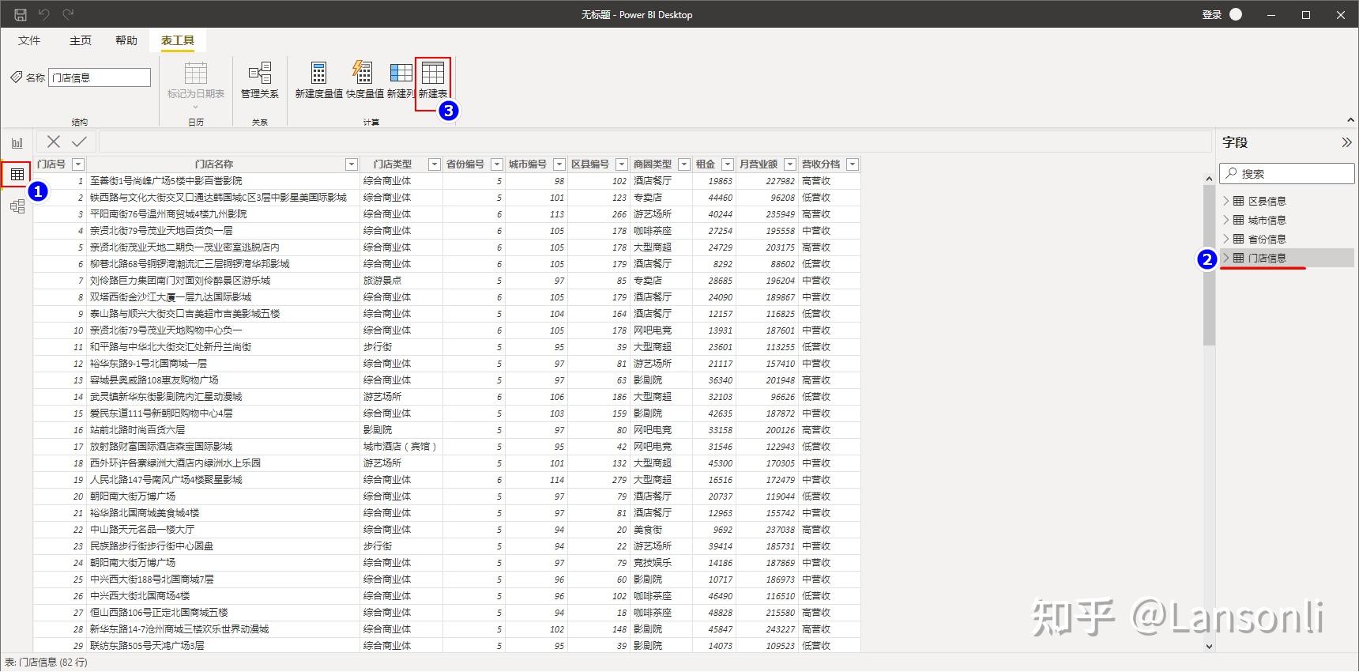Select the 表工具 ribbon tab
The height and width of the screenshot is (672, 1359).
pos(178,40)
